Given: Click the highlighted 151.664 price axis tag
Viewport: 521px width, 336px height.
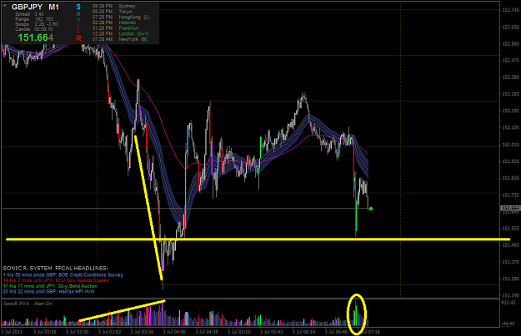Looking at the screenshot, I should click(x=509, y=209).
